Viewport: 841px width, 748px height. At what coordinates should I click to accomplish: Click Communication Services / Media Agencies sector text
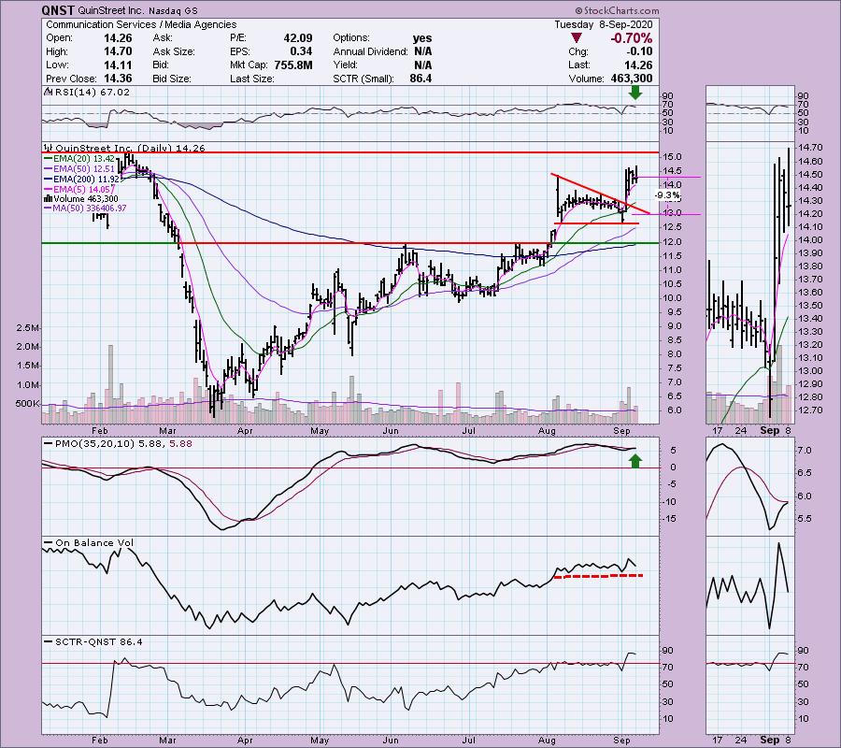tap(141, 24)
